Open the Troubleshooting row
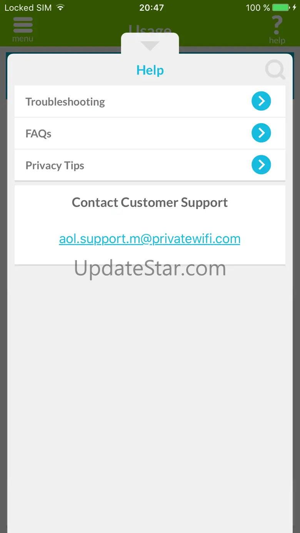Viewport: 300px width, 533px height. pyautogui.click(x=150, y=101)
